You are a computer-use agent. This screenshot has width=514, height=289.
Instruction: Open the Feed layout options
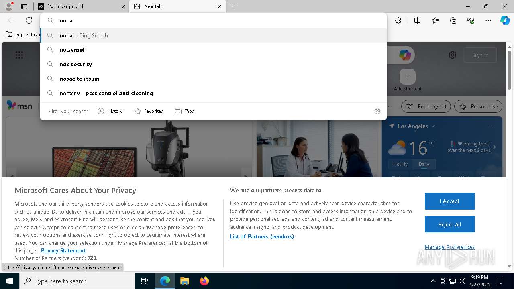coord(426,106)
